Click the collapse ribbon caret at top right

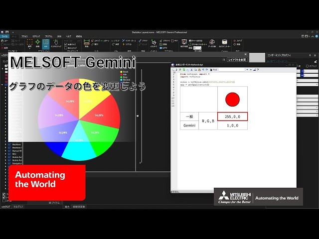click(x=313, y=36)
